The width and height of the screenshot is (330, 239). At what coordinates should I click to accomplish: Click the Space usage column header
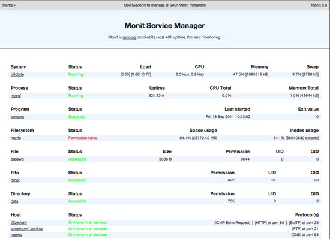pyautogui.click(x=203, y=131)
